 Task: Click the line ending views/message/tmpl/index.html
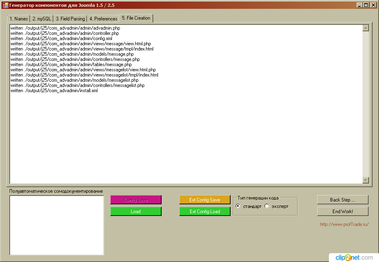point(82,49)
